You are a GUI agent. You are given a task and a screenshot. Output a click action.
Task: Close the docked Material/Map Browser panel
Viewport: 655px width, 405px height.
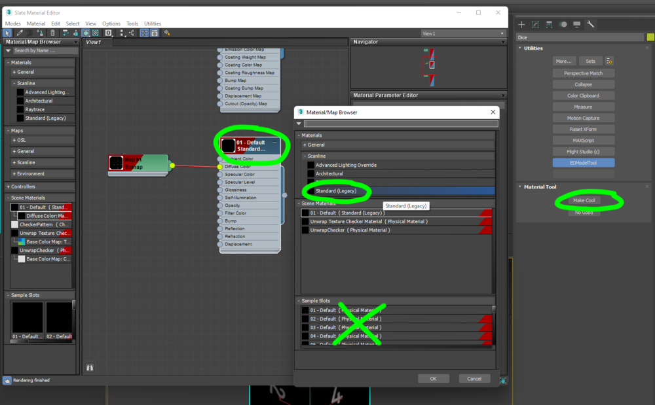[75, 42]
